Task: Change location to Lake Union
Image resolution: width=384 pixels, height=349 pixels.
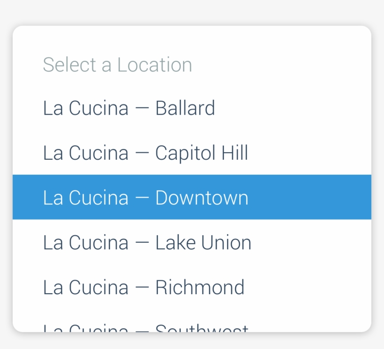Action: [147, 243]
